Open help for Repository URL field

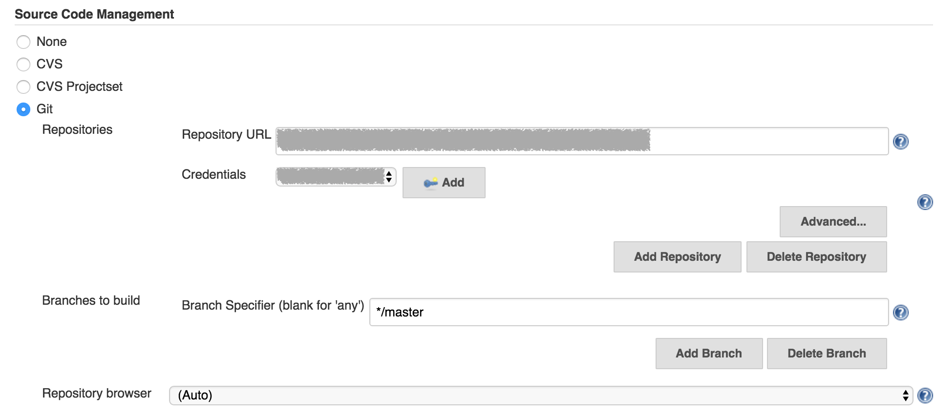click(x=900, y=142)
